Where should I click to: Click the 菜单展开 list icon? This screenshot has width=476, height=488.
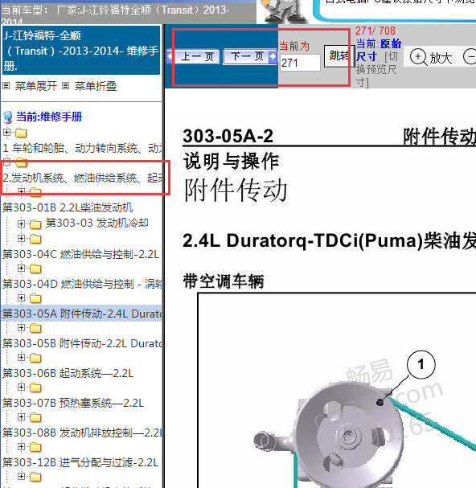tap(6, 85)
